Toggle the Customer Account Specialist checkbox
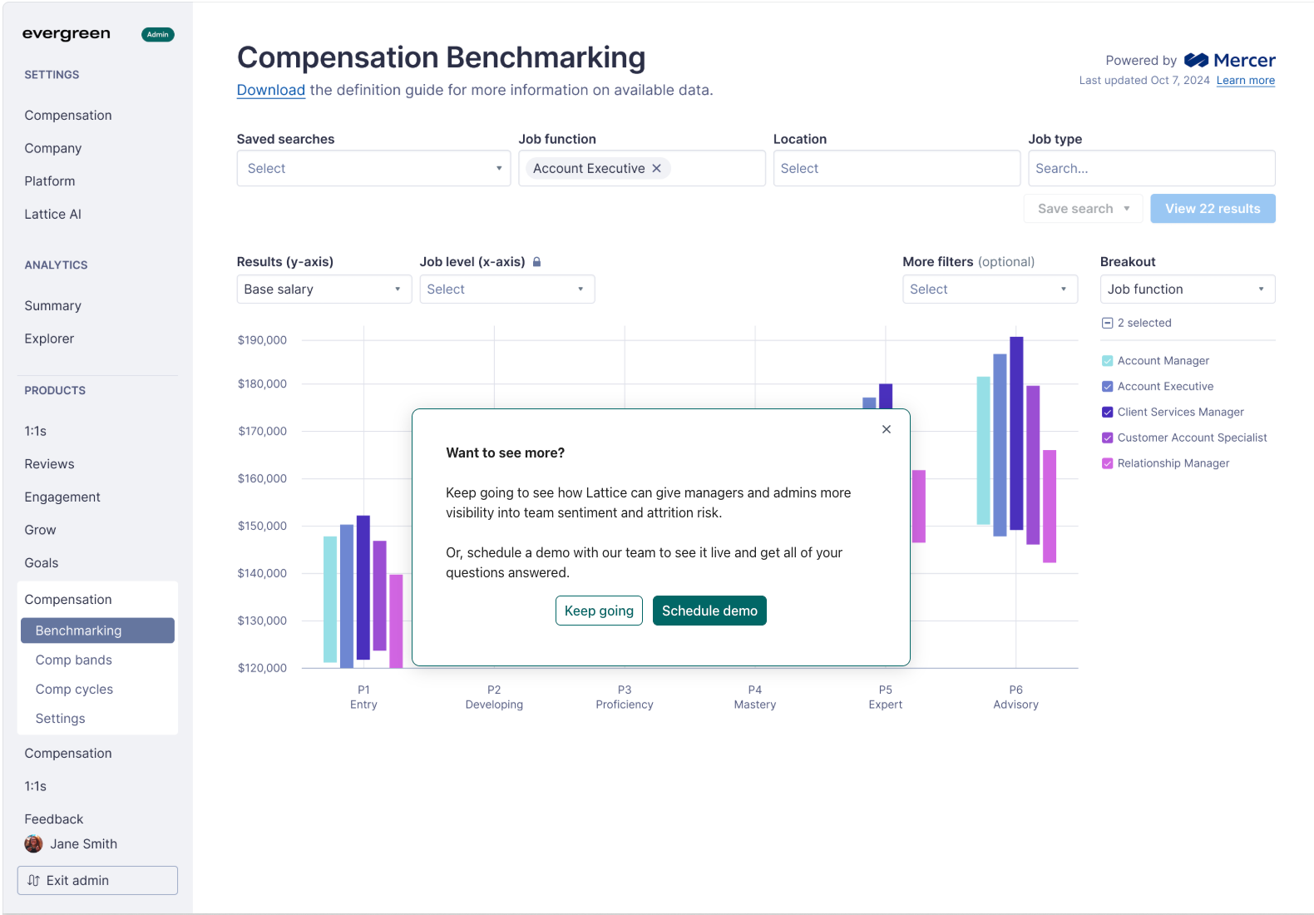This screenshot has width=1314, height=915. point(1107,438)
